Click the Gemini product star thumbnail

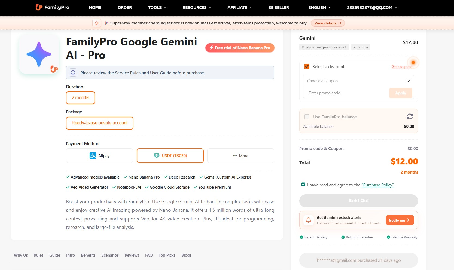39,54
